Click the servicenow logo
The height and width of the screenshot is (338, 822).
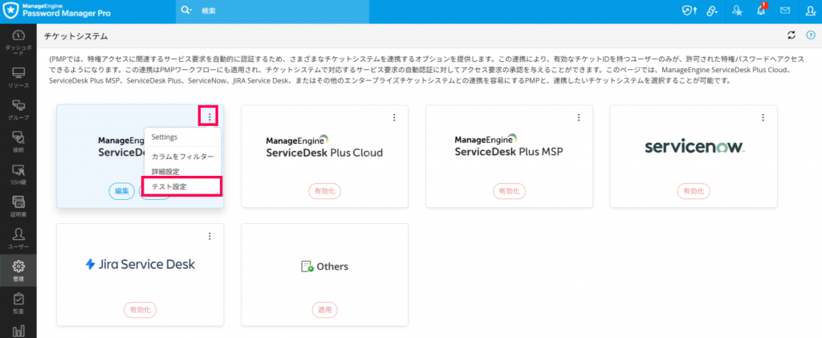[x=694, y=147]
